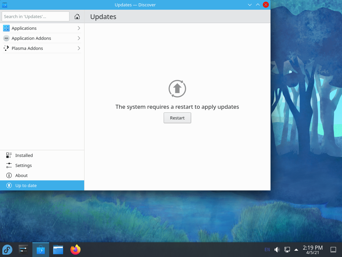
Task: Launch Firefox from the taskbar
Action: point(75,250)
